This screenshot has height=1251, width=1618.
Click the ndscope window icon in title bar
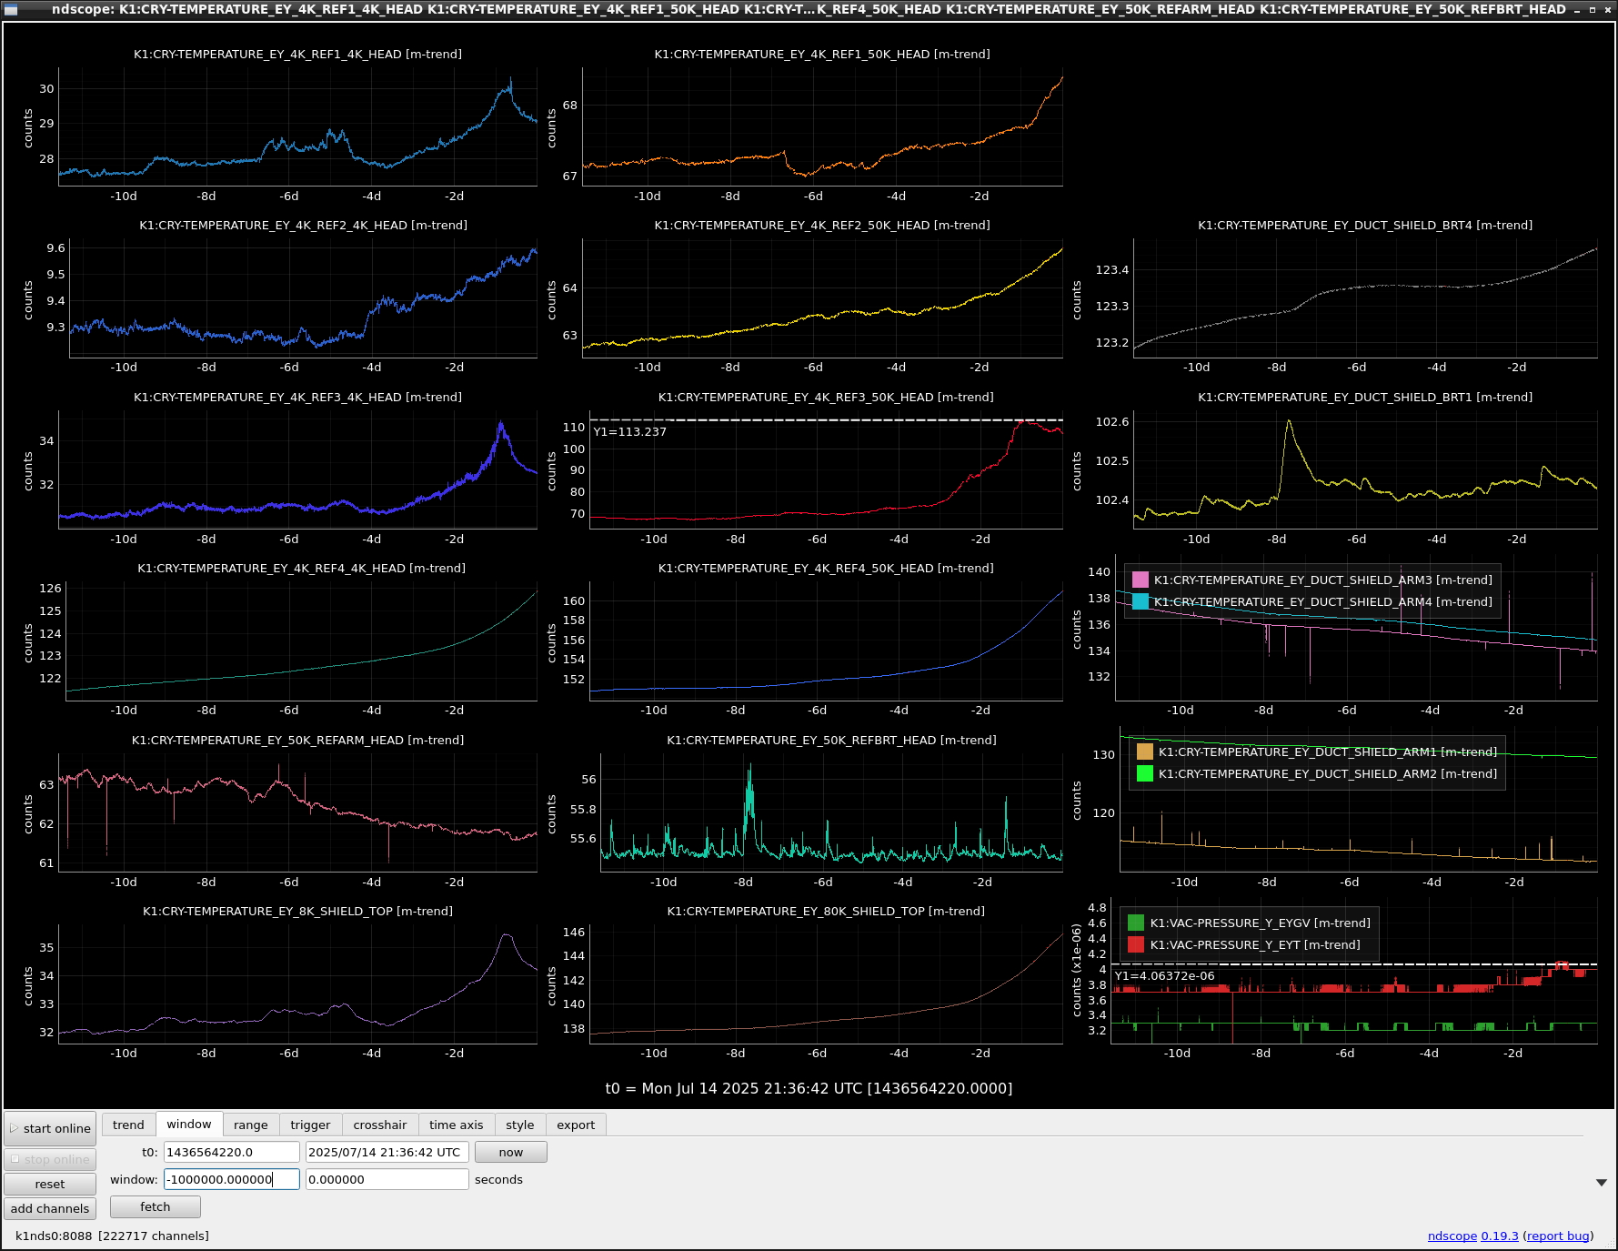[x=11, y=9]
